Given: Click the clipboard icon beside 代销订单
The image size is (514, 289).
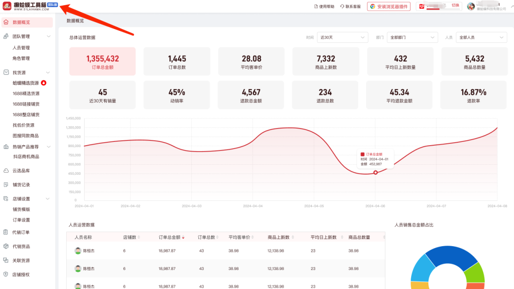Looking at the screenshot, I should [x=6, y=232].
